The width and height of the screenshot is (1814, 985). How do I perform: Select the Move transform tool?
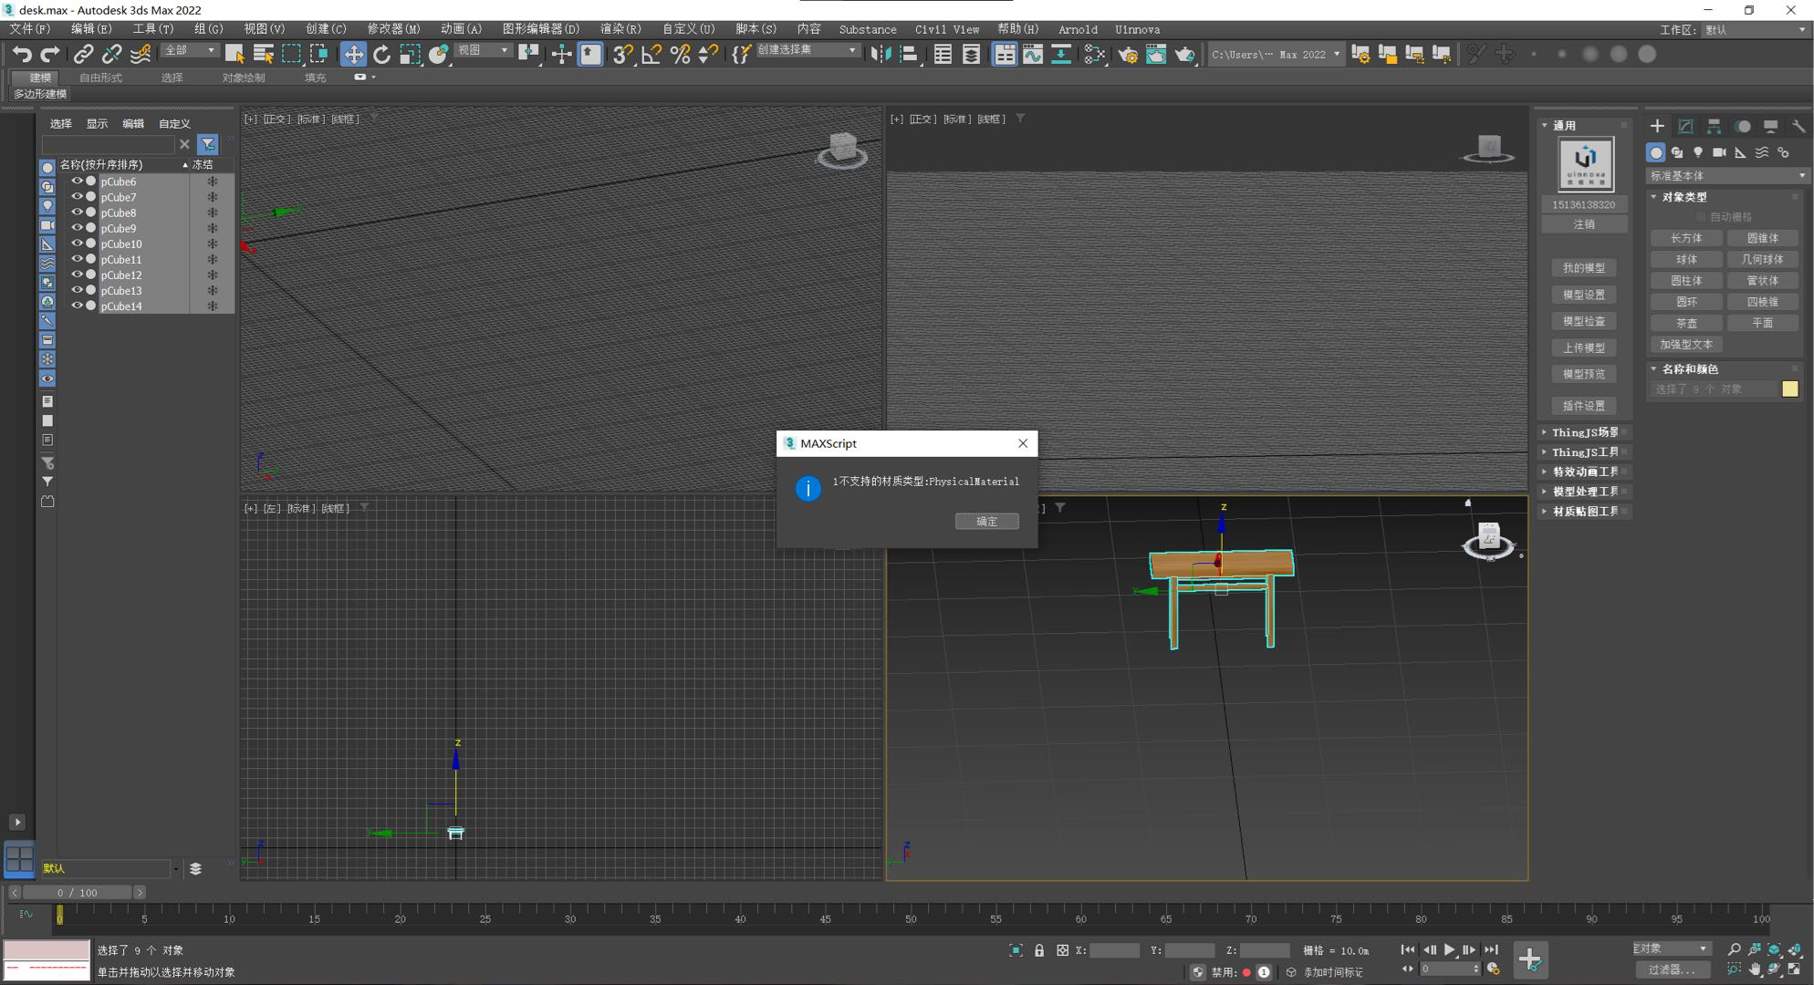353,55
